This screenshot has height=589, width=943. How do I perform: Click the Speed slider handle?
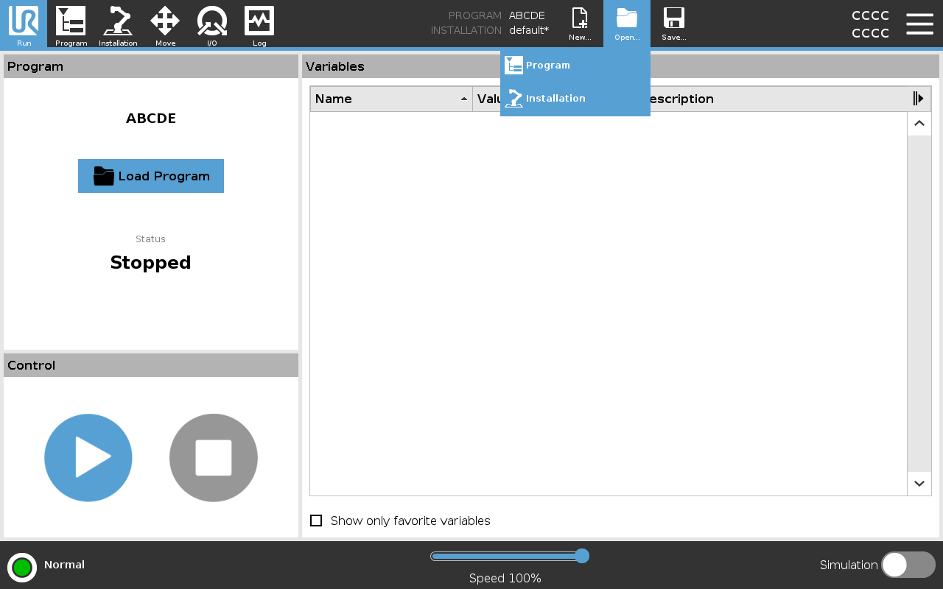coord(581,556)
